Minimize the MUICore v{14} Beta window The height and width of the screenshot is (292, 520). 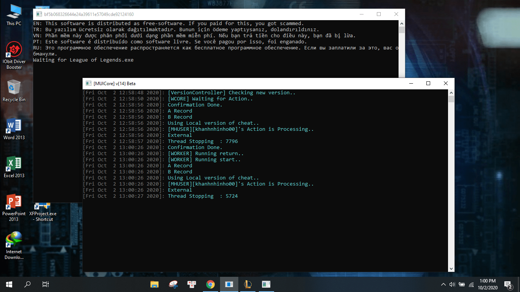pos(411,83)
